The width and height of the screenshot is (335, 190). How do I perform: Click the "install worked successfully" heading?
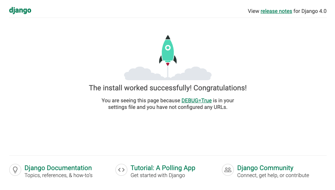[x=168, y=88]
